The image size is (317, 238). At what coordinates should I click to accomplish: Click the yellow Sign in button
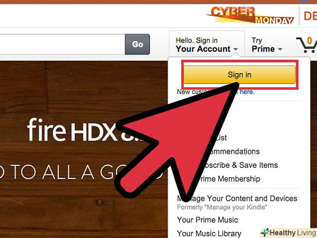(239, 75)
